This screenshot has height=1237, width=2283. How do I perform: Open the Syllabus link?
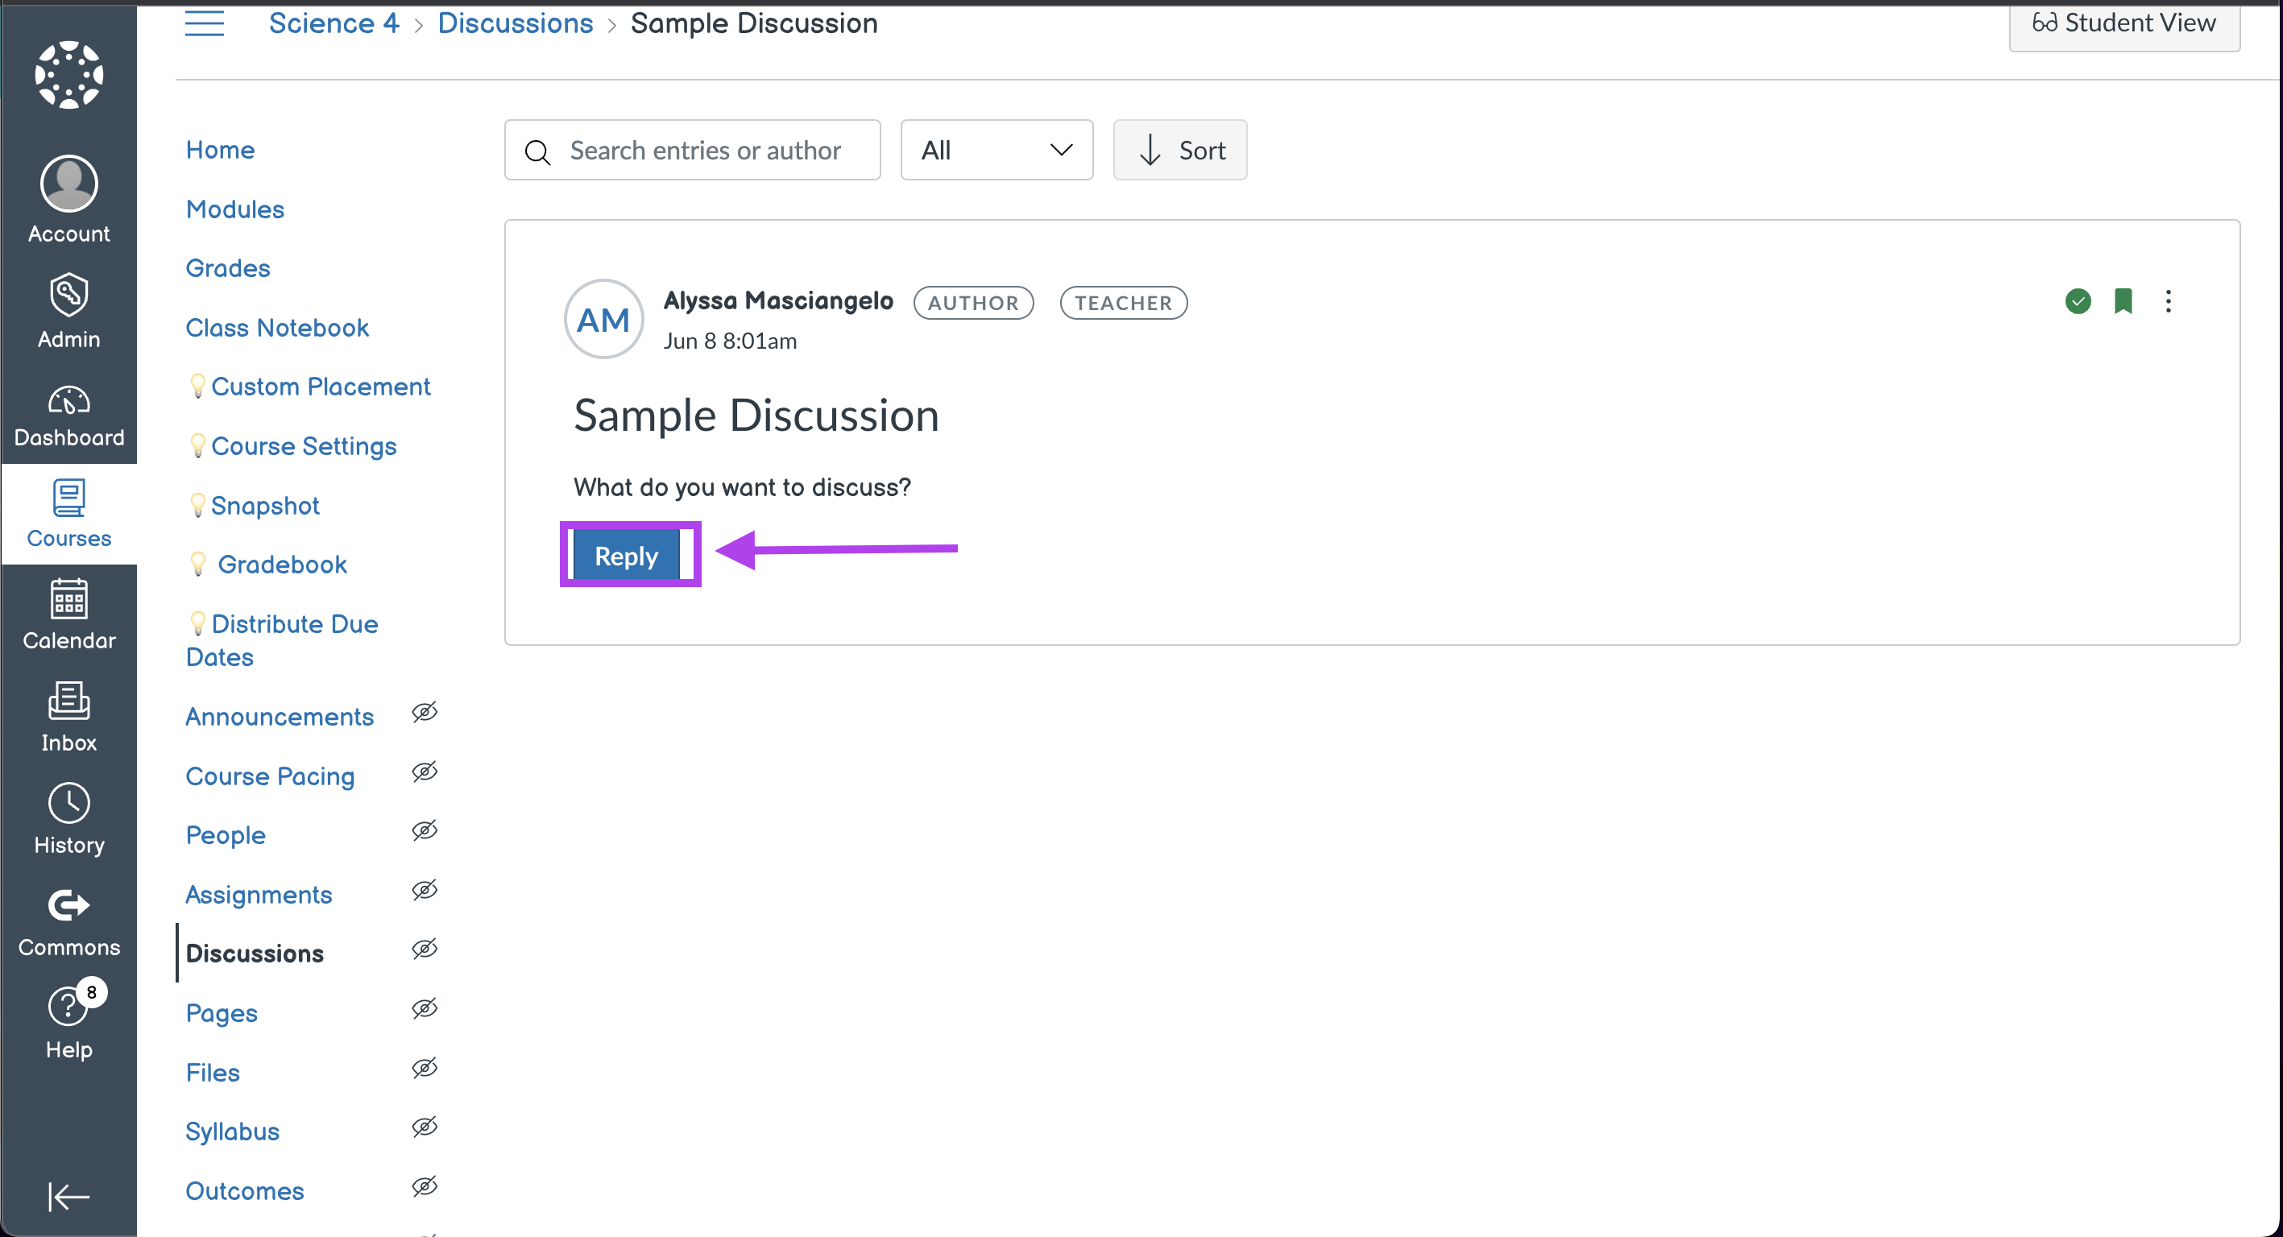pyautogui.click(x=232, y=1131)
